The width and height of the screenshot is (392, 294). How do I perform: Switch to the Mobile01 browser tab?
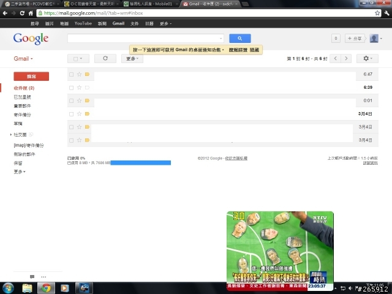[151, 4]
